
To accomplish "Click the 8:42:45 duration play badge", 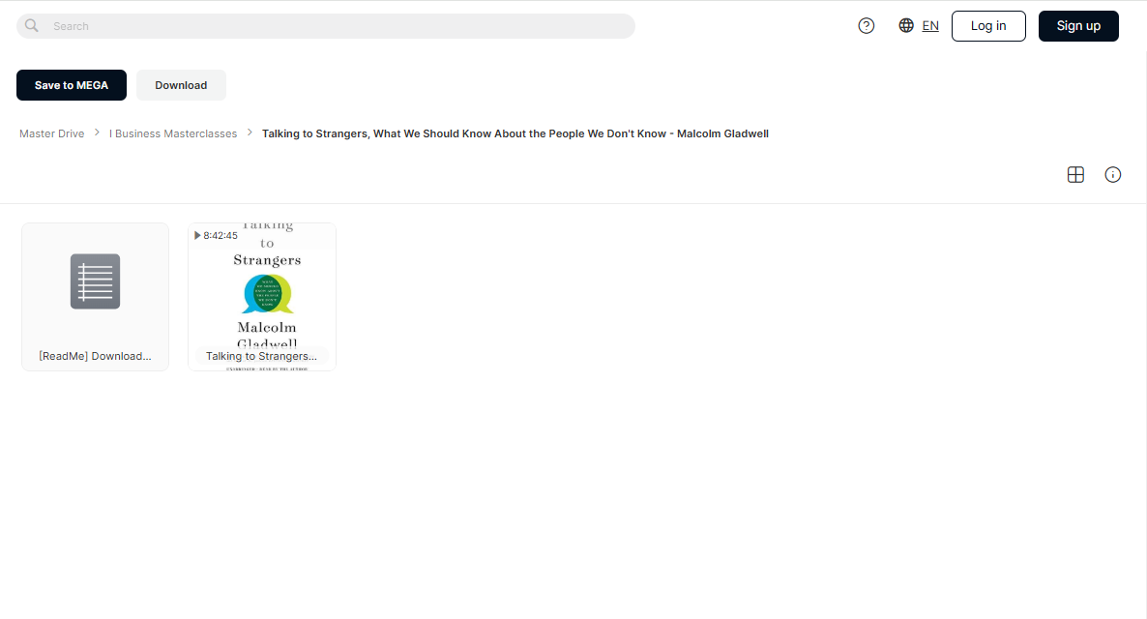I will point(216,236).
